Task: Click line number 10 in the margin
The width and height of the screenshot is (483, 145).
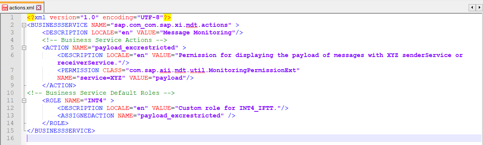Action: pyautogui.click(x=10, y=93)
